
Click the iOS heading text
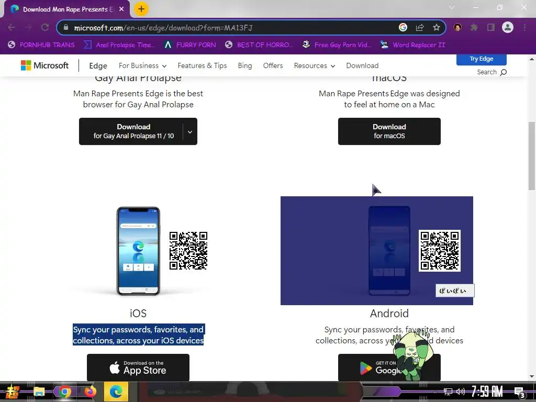click(138, 314)
